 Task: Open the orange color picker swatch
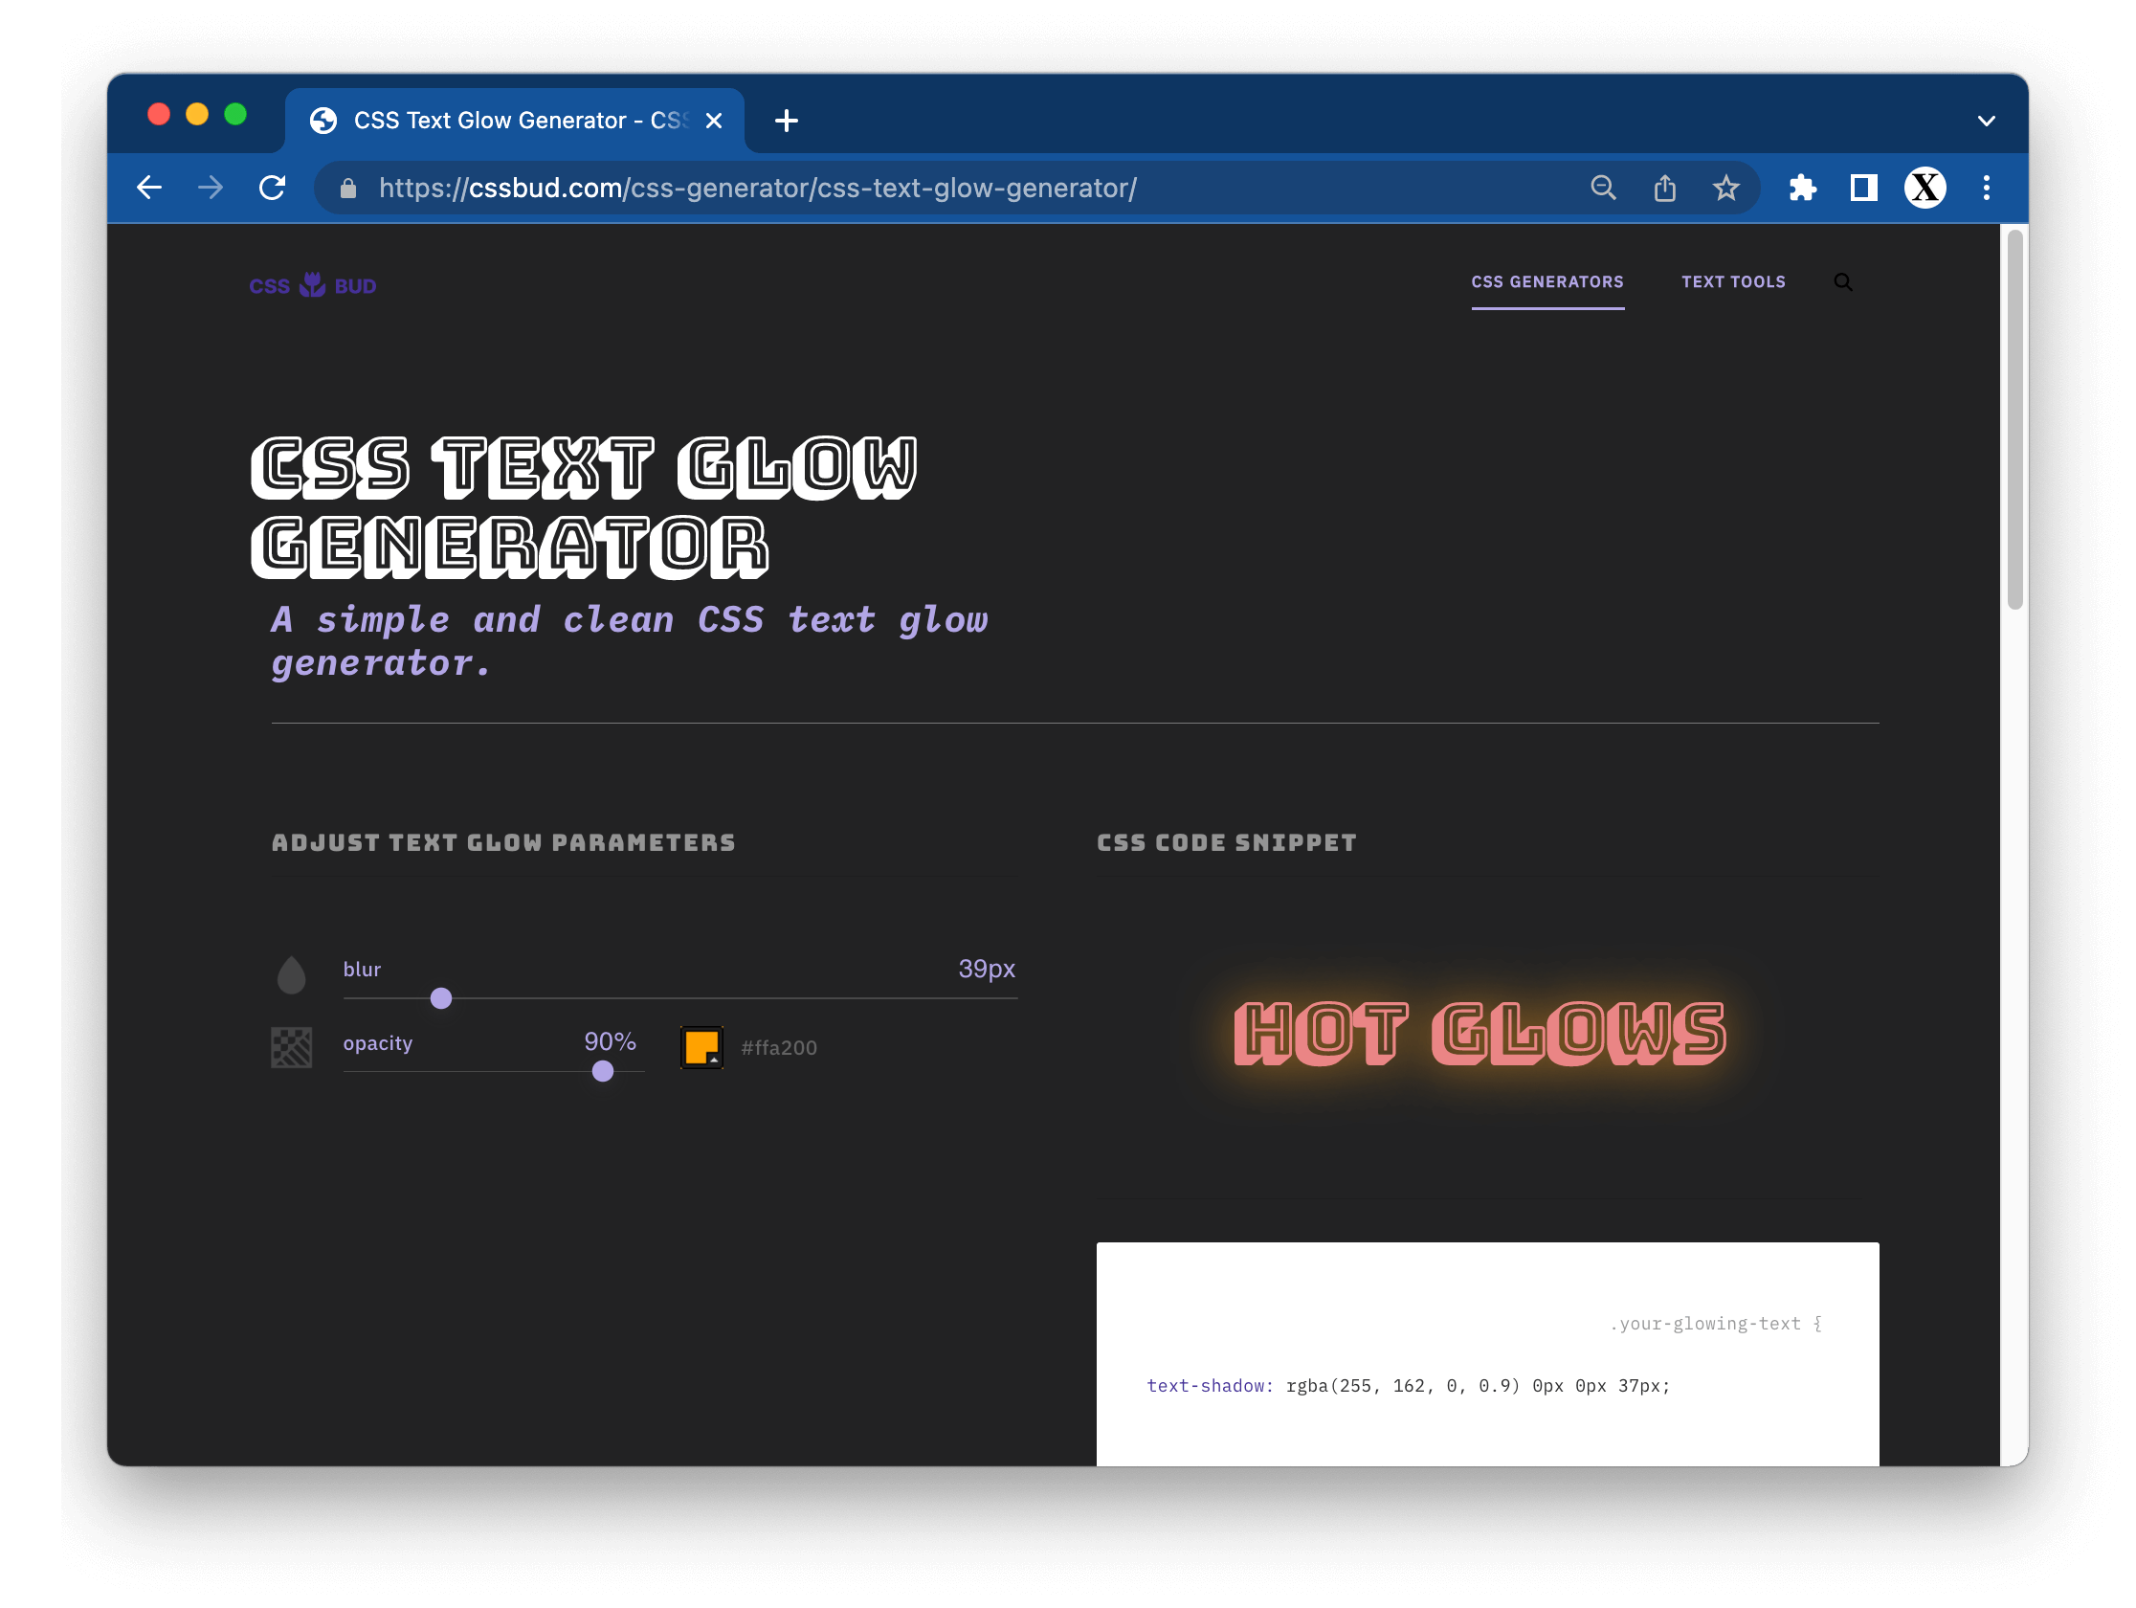[702, 1047]
